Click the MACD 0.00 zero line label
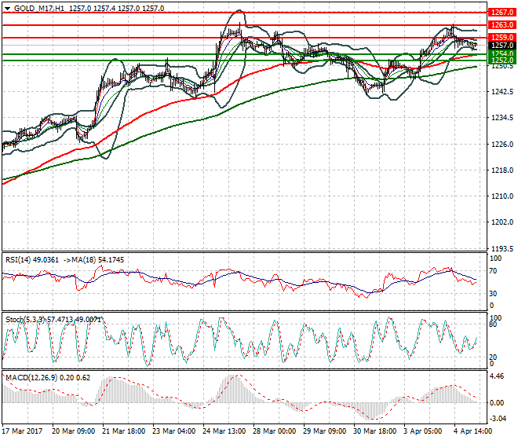The height and width of the screenshot is (440, 518). tap(497, 402)
